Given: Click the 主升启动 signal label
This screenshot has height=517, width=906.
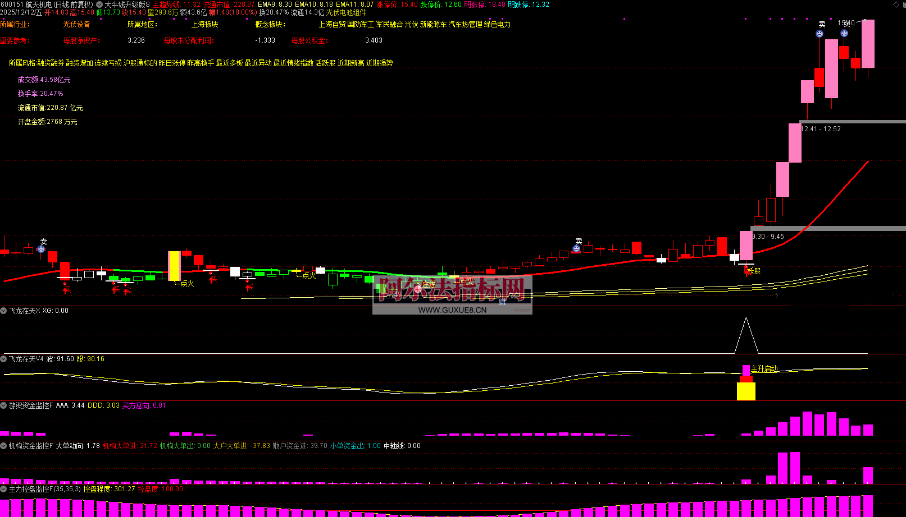Looking at the screenshot, I should [764, 369].
